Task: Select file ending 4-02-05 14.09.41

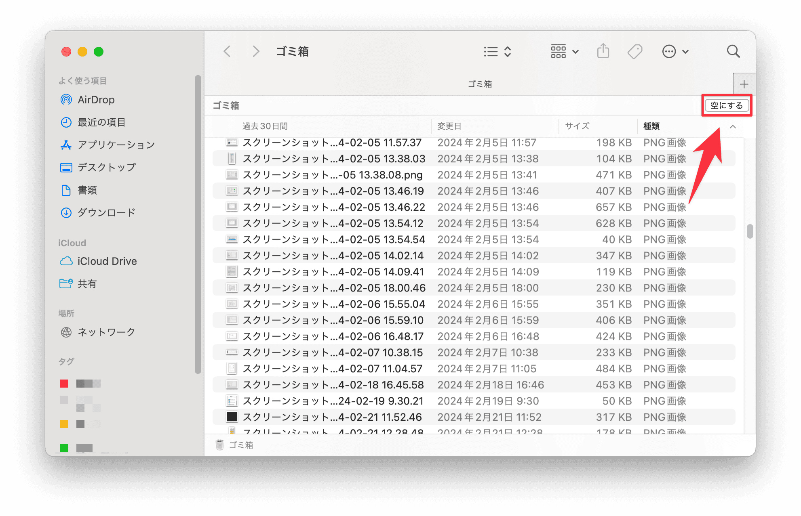Action: pyautogui.click(x=474, y=272)
